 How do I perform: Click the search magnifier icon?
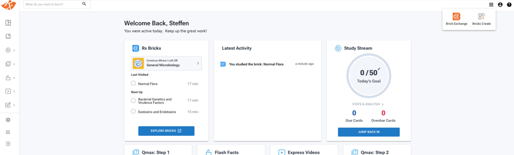(x=84, y=4)
